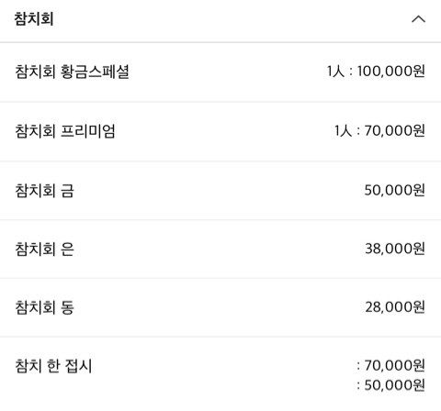Click the 1人 label beside 70,000원 프리미엄 price
The height and width of the screenshot is (411, 441).
click(x=343, y=131)
